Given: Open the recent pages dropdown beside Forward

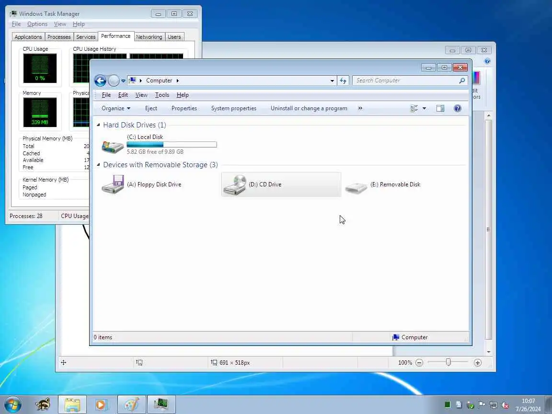Looking at the screenshot, I should [123, 80].
